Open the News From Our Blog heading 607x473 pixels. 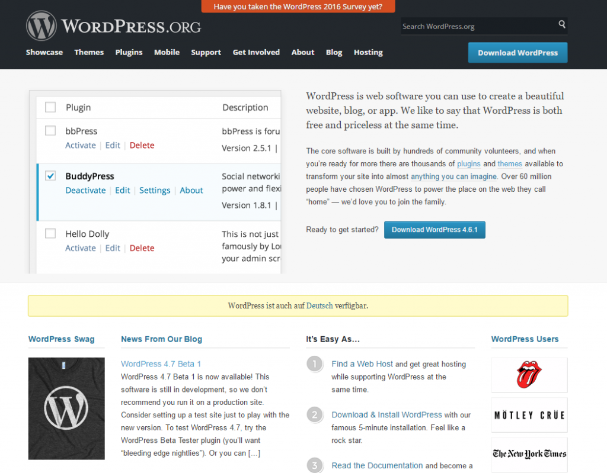coord(161,339)
